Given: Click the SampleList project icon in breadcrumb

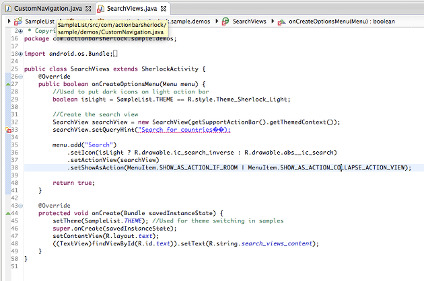Looking at the screenshot, I should tap(18, 21).
